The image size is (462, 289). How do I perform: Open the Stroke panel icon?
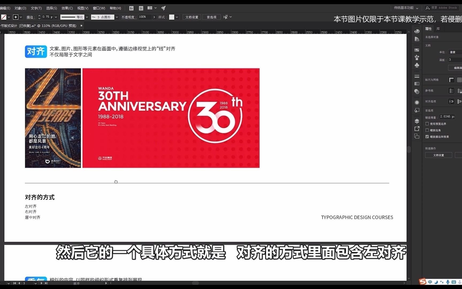[x=417, y=76]
